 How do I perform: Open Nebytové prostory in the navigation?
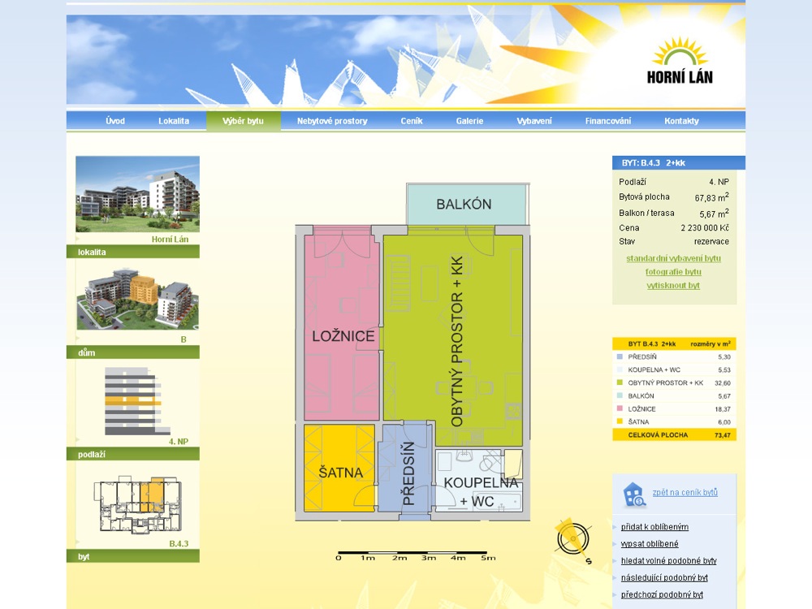[332, 121]
